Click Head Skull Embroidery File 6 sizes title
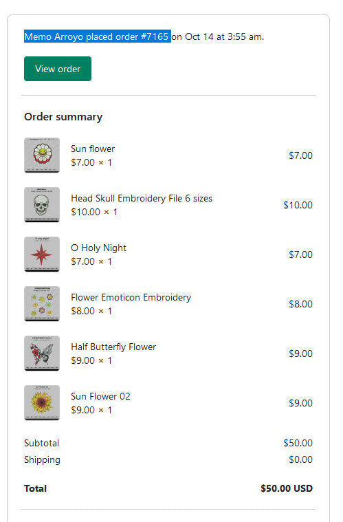Image resolution: width=343 pixels, height=522 pixels. click(x=142, y=198)
